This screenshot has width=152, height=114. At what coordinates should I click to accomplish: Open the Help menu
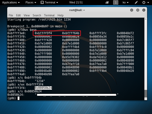click(60, 16)
